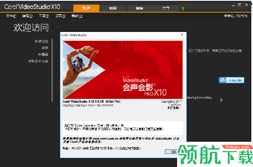
Task: Open the 工具(T) menu
Action: (x=44, y=16)
